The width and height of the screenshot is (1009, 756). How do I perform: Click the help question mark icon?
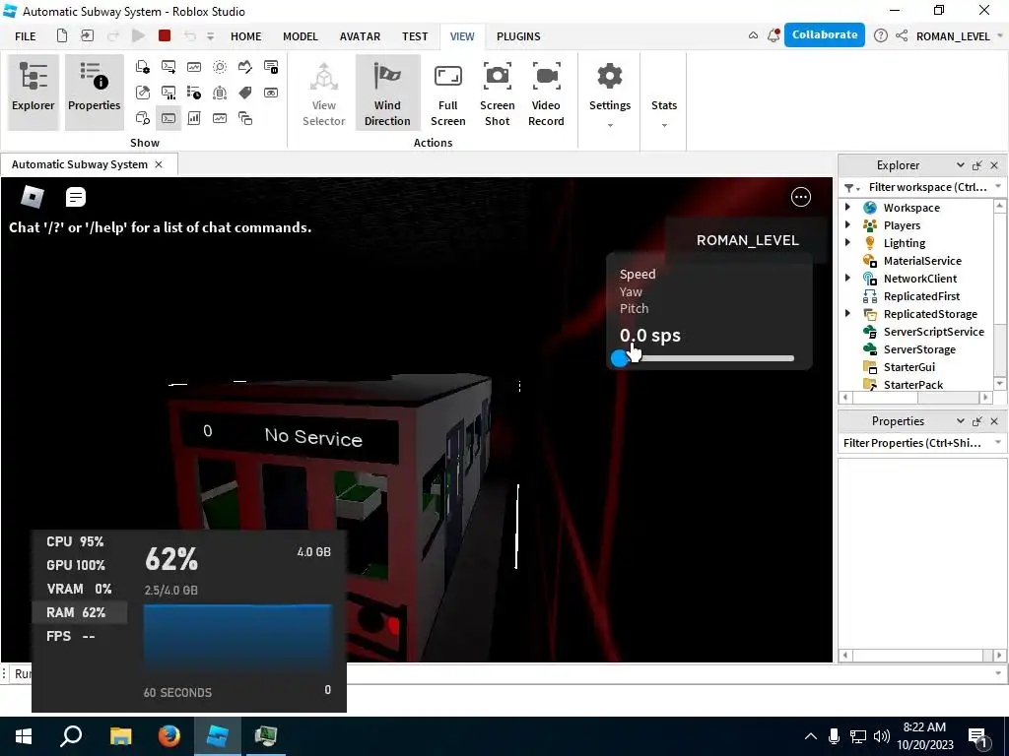click(x=880, y=36)
